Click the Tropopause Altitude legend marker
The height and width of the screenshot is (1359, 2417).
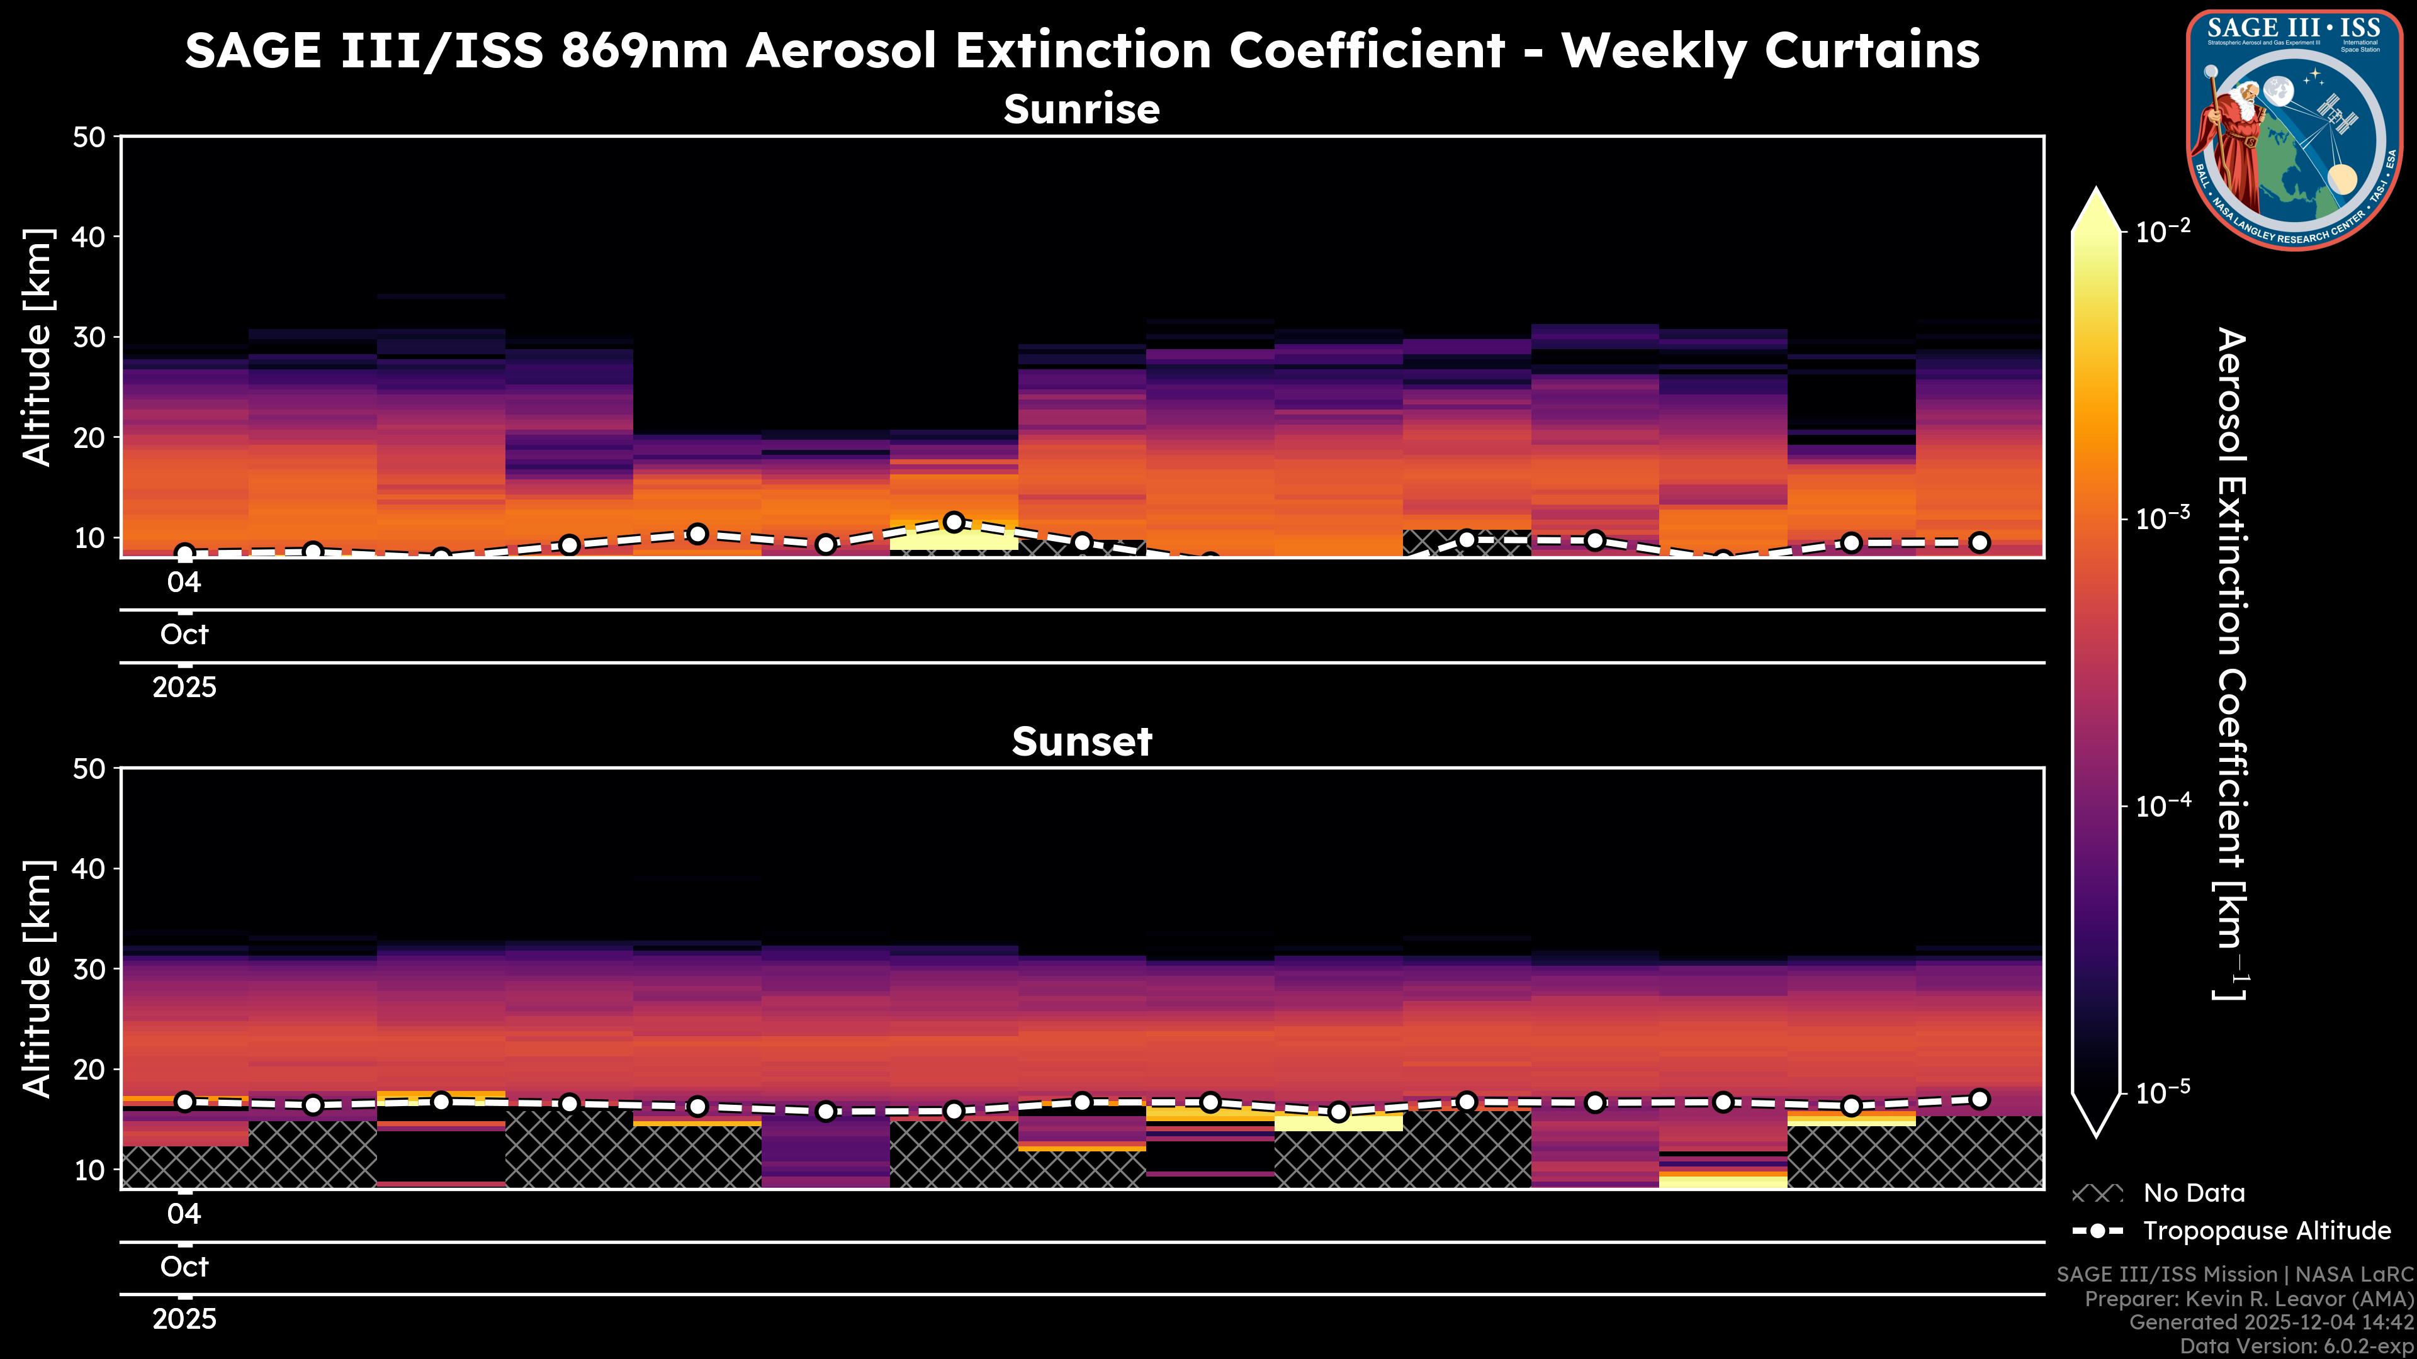click(x=2097, y=1231)
